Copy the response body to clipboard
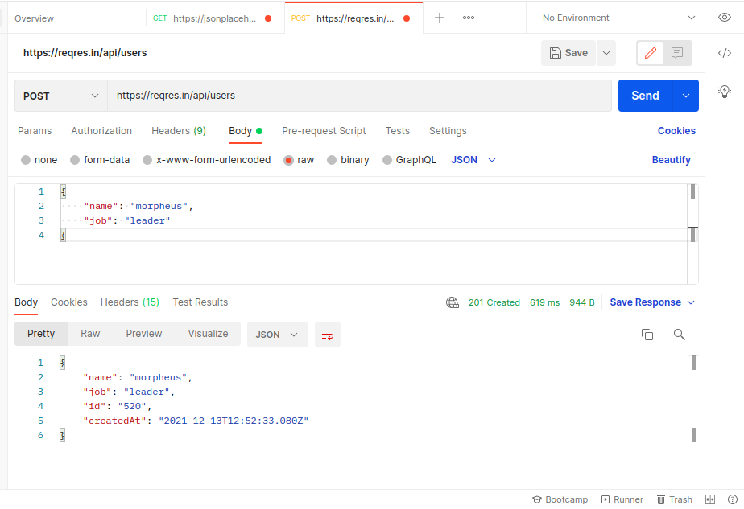Viewport: 744px width, 509px height. click(x=647, y=335)
